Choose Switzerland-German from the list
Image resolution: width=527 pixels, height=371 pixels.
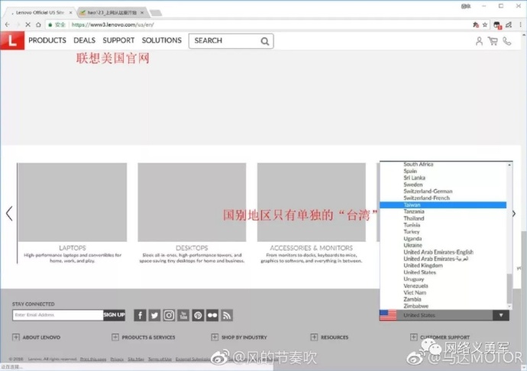[443, 191]
